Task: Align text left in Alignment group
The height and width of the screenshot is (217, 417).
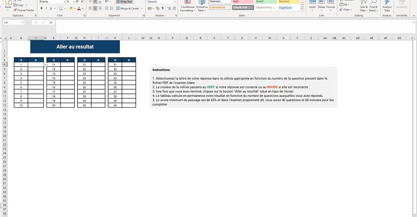Action: pos(90,9)
